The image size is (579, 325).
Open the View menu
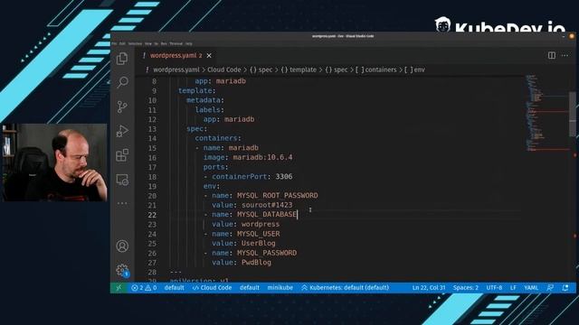[148, 43]
